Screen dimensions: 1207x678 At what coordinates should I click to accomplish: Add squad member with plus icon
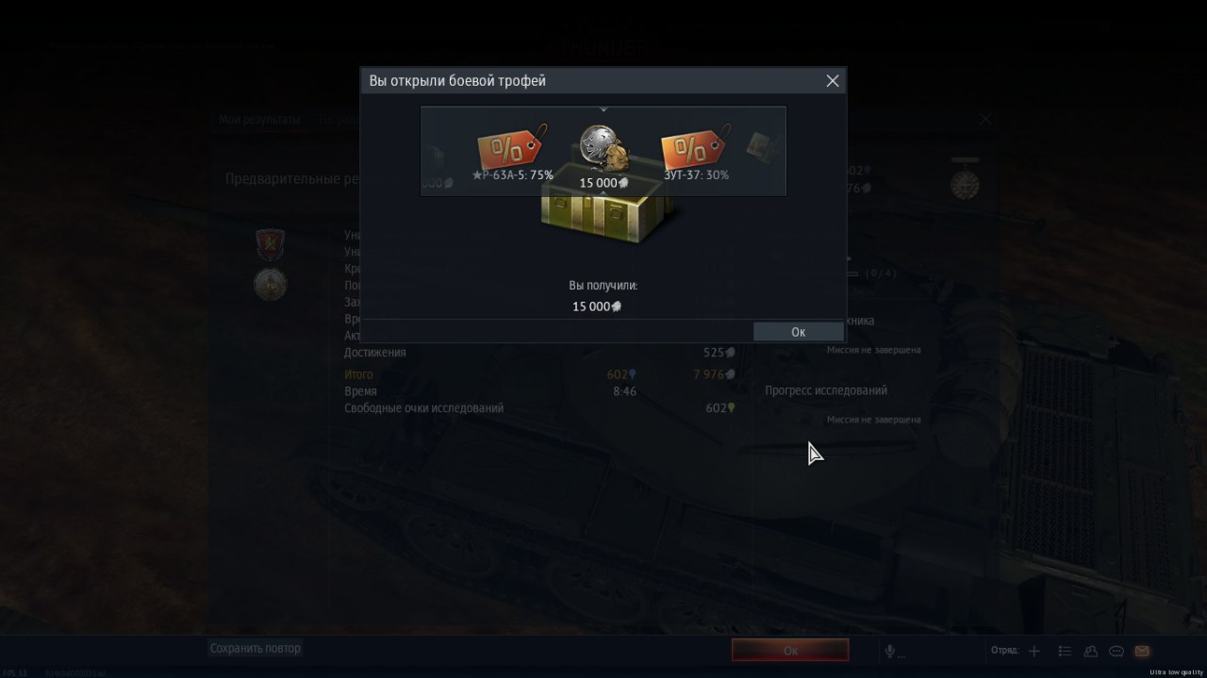1034,651
